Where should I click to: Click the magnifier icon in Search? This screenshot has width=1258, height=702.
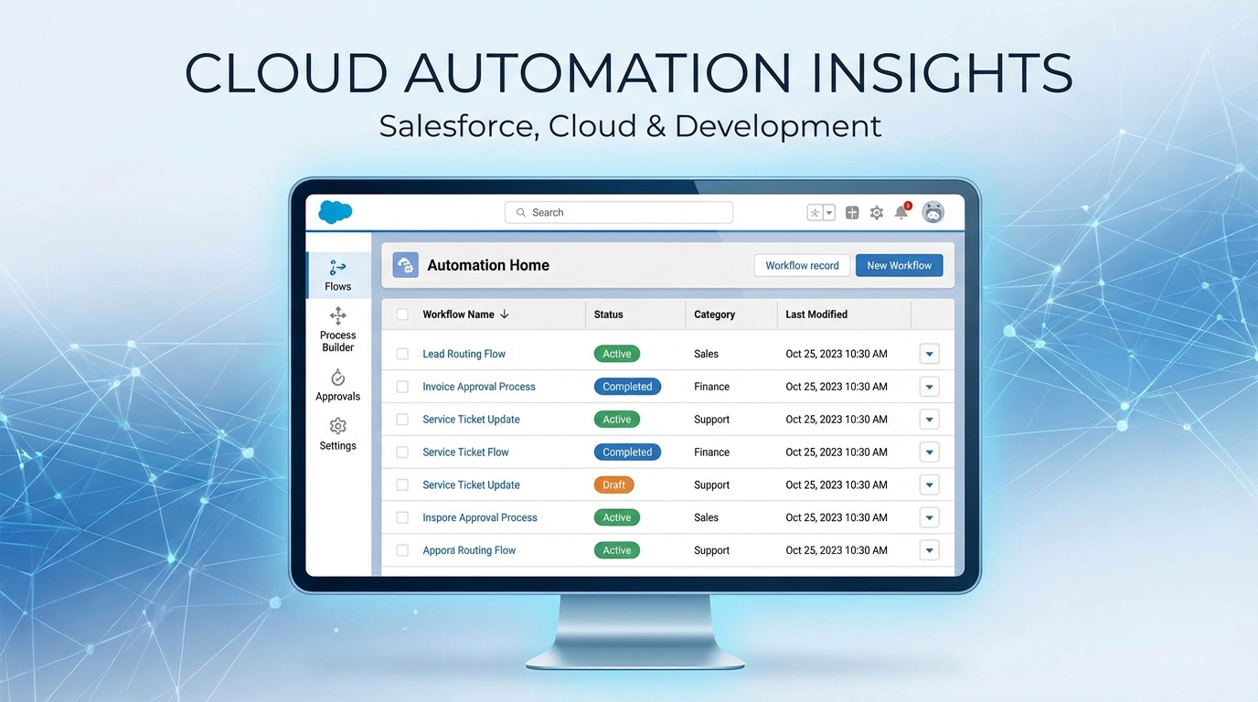point(521,212)
